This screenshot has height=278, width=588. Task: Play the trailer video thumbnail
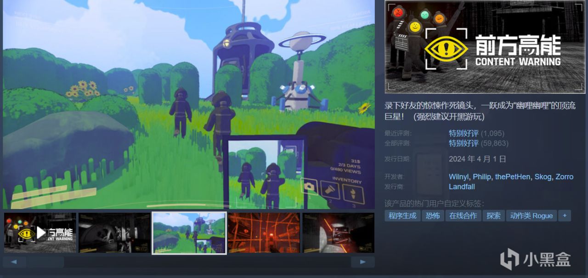40,233
